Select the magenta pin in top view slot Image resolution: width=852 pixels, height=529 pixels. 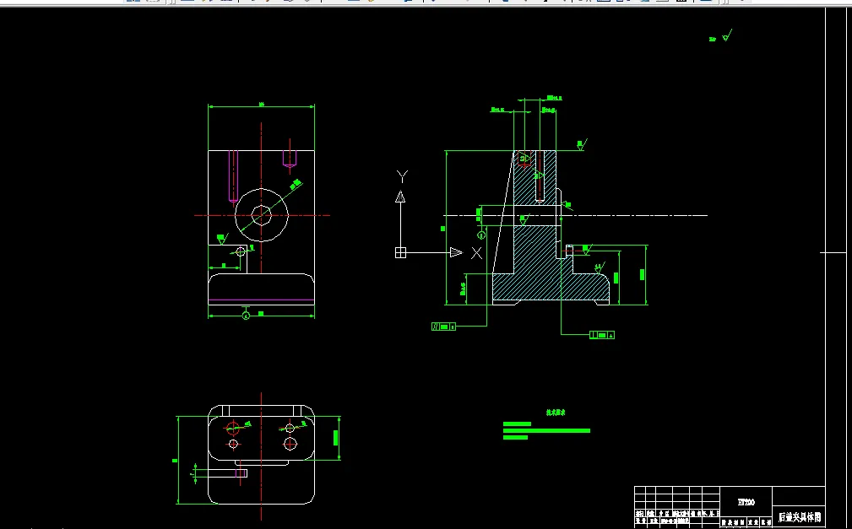[241, 473]
